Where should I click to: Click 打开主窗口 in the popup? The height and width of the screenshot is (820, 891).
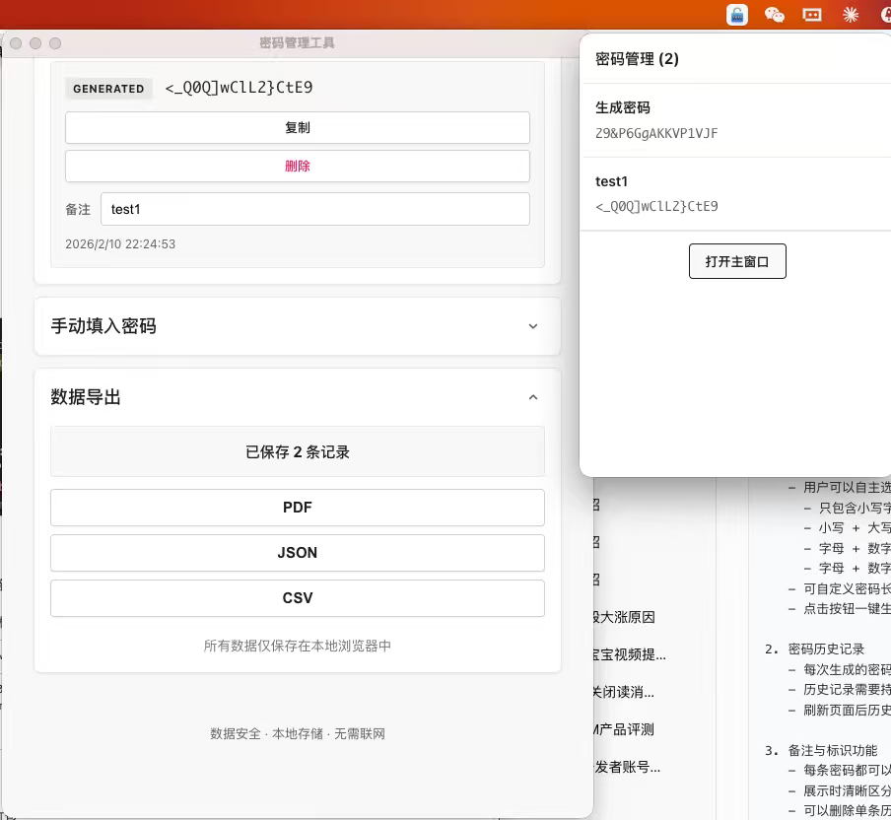737,261
